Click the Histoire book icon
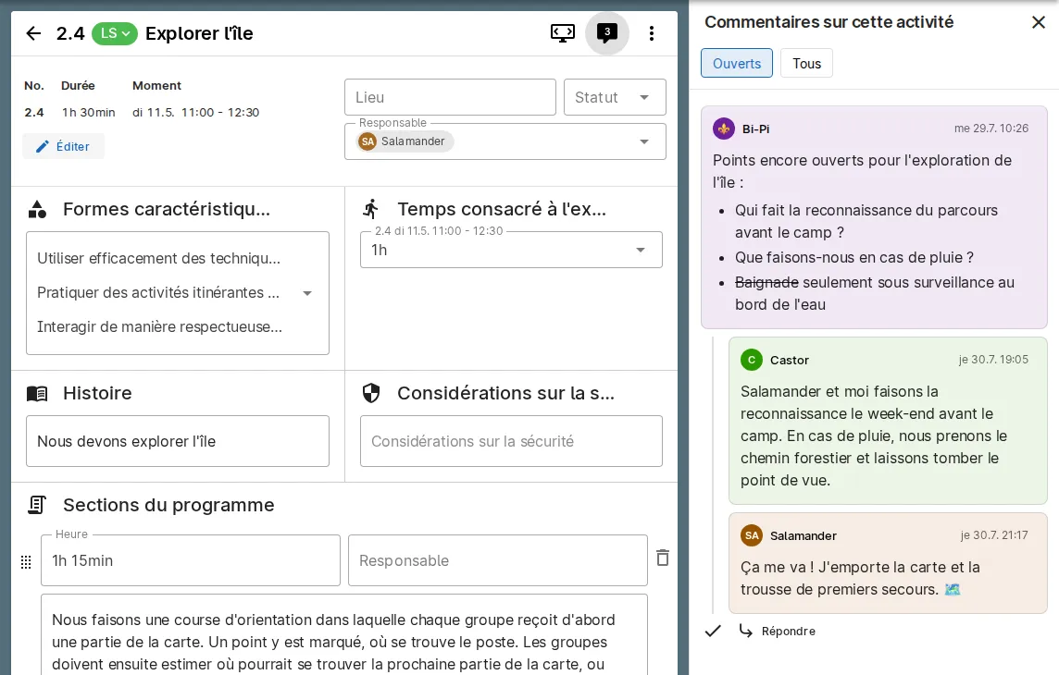Viewport: 1059px width, 675px height. point(37,394)
